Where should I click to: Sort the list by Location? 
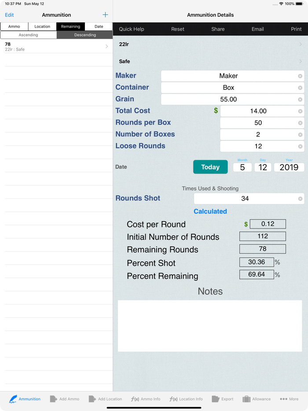[x=42, y=26]
